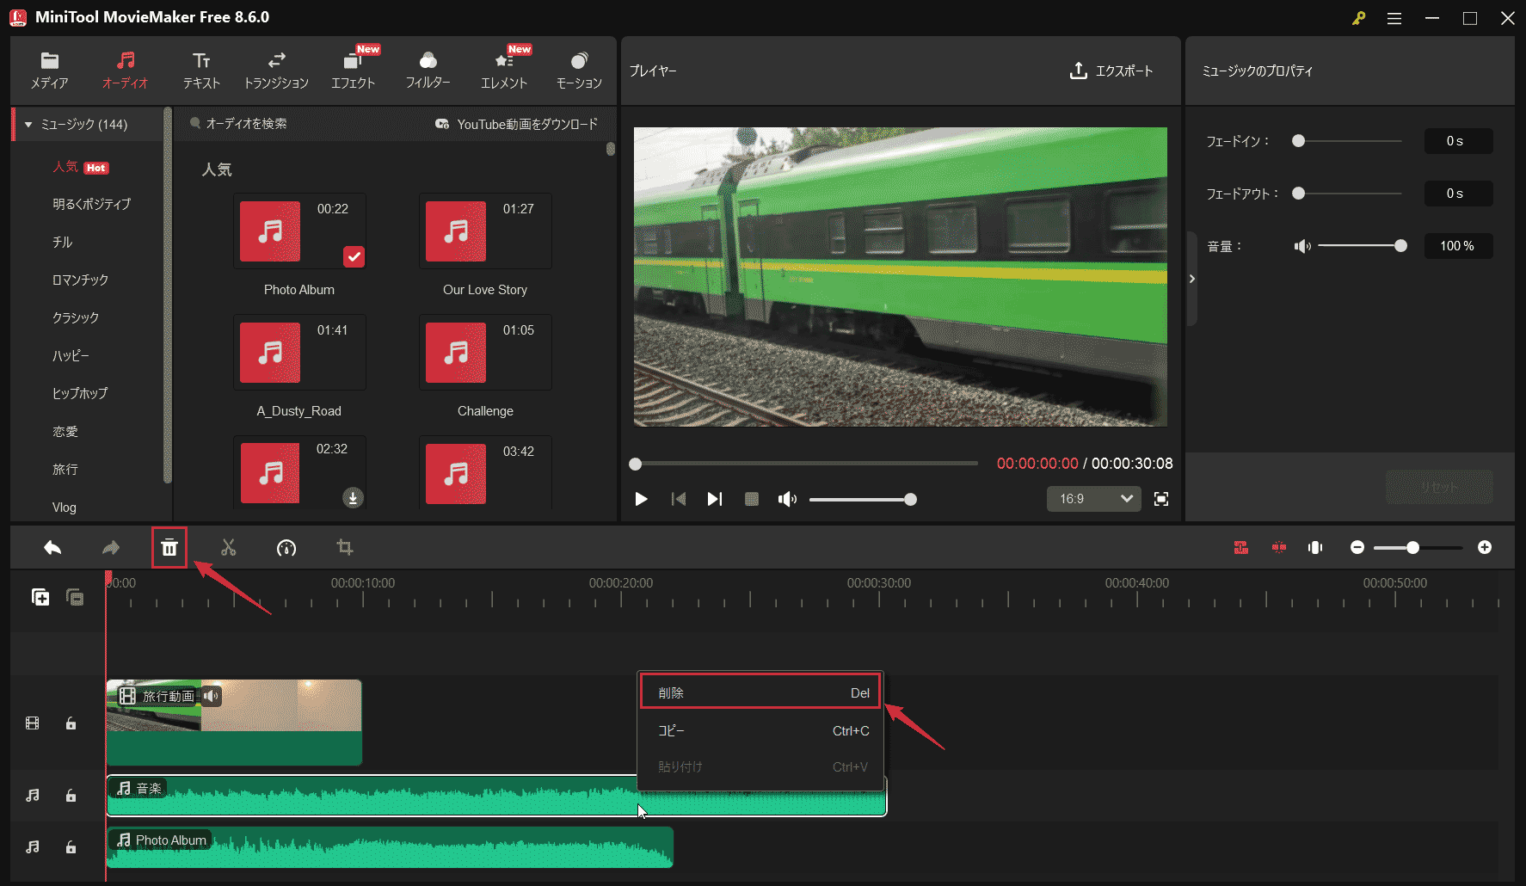1526x886 pixels.
Task: Open the crop tool in the timeline toolbar
Action: pyautogui.click(x=344, y=547)
